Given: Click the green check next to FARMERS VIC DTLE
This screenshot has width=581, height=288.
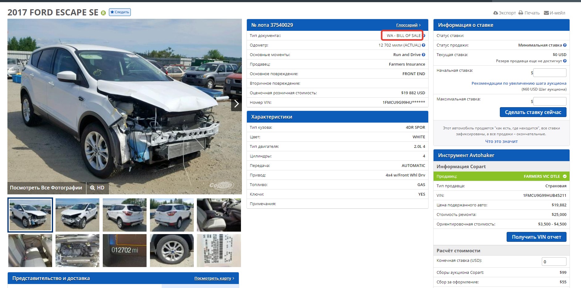Looking at the screenshot, I should [x=565, y=176].
